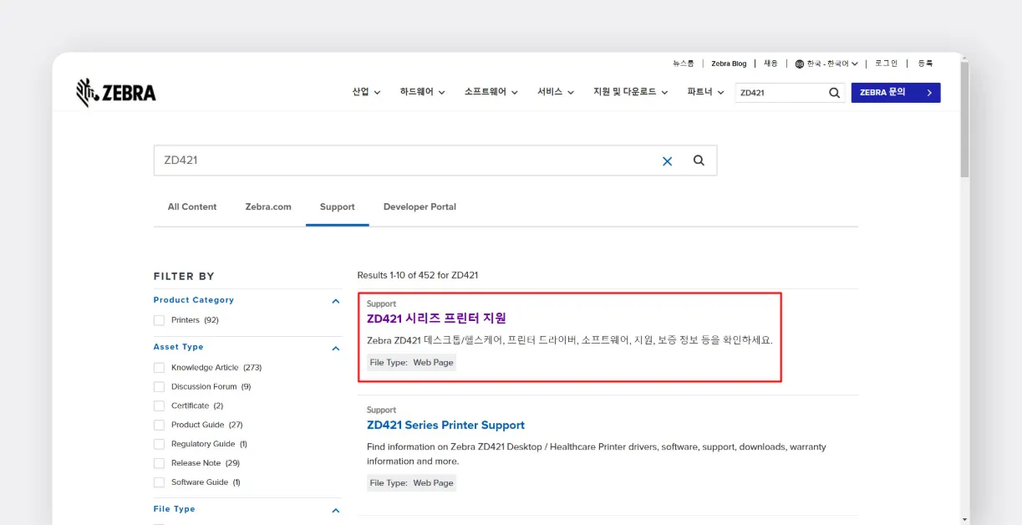
Task: Open the 산업 navigation dropdown
Action: [x=366, y=92]
